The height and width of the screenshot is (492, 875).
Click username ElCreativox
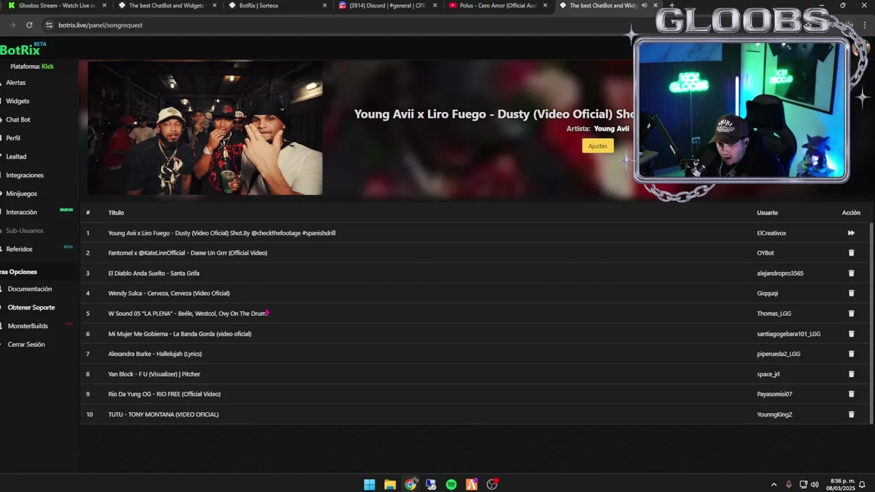[x=772, y=233]
